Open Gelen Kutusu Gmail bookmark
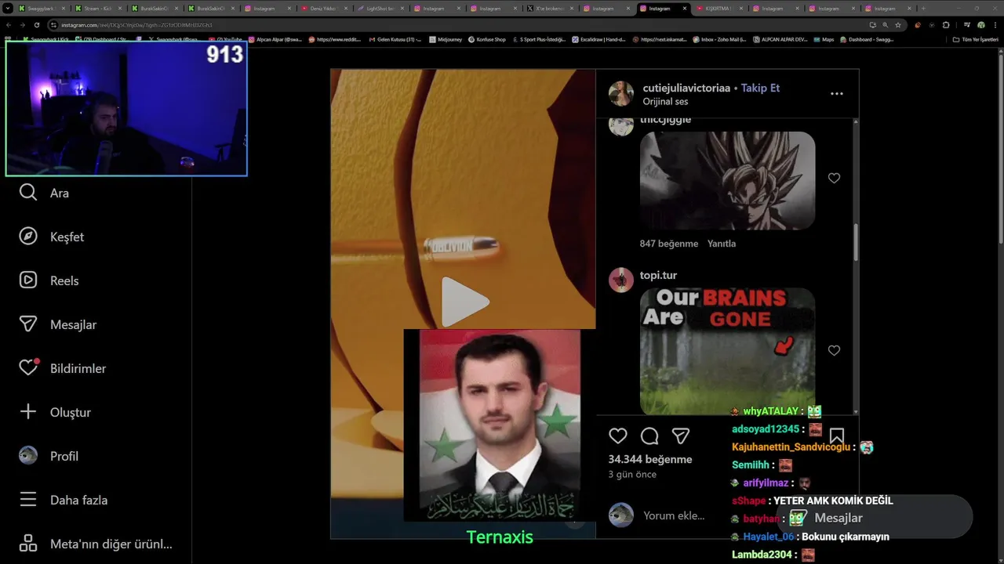Viewport: 1004px width, 564px height. click(x=395, y=39)
